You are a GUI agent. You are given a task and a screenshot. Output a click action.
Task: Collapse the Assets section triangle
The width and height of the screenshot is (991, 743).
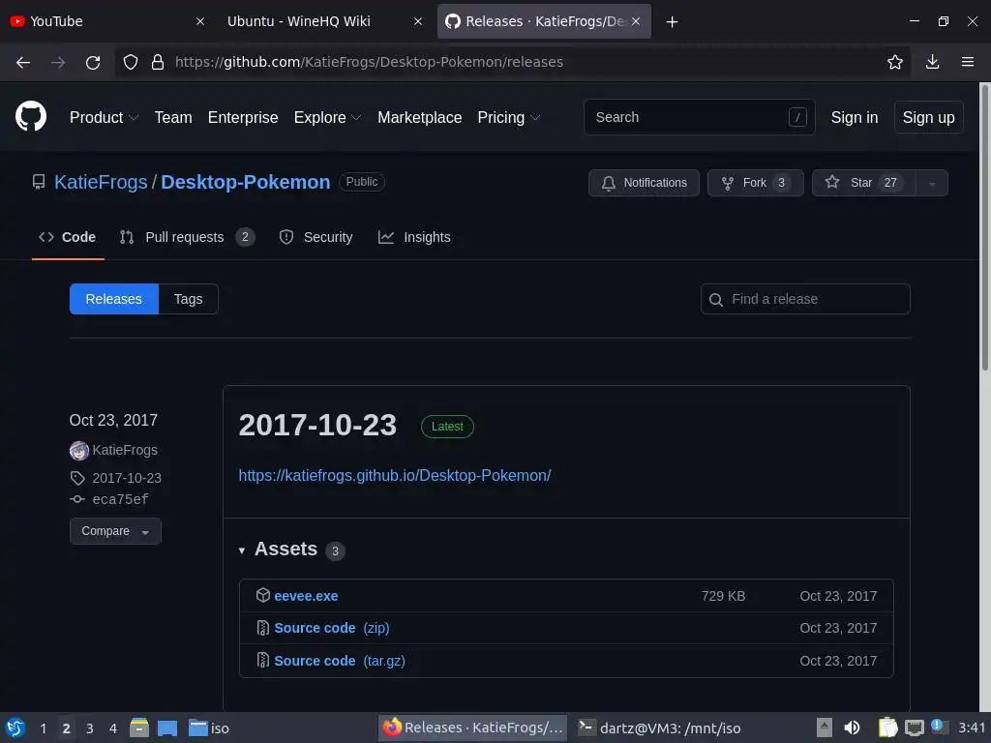pyautogui.click(x=241, y=550)
